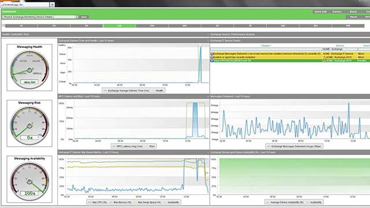Image resolution: width=370 pixels, height=208 pixels.
Task: Click small square handle left of time span bar
Action: coord(3,25)
